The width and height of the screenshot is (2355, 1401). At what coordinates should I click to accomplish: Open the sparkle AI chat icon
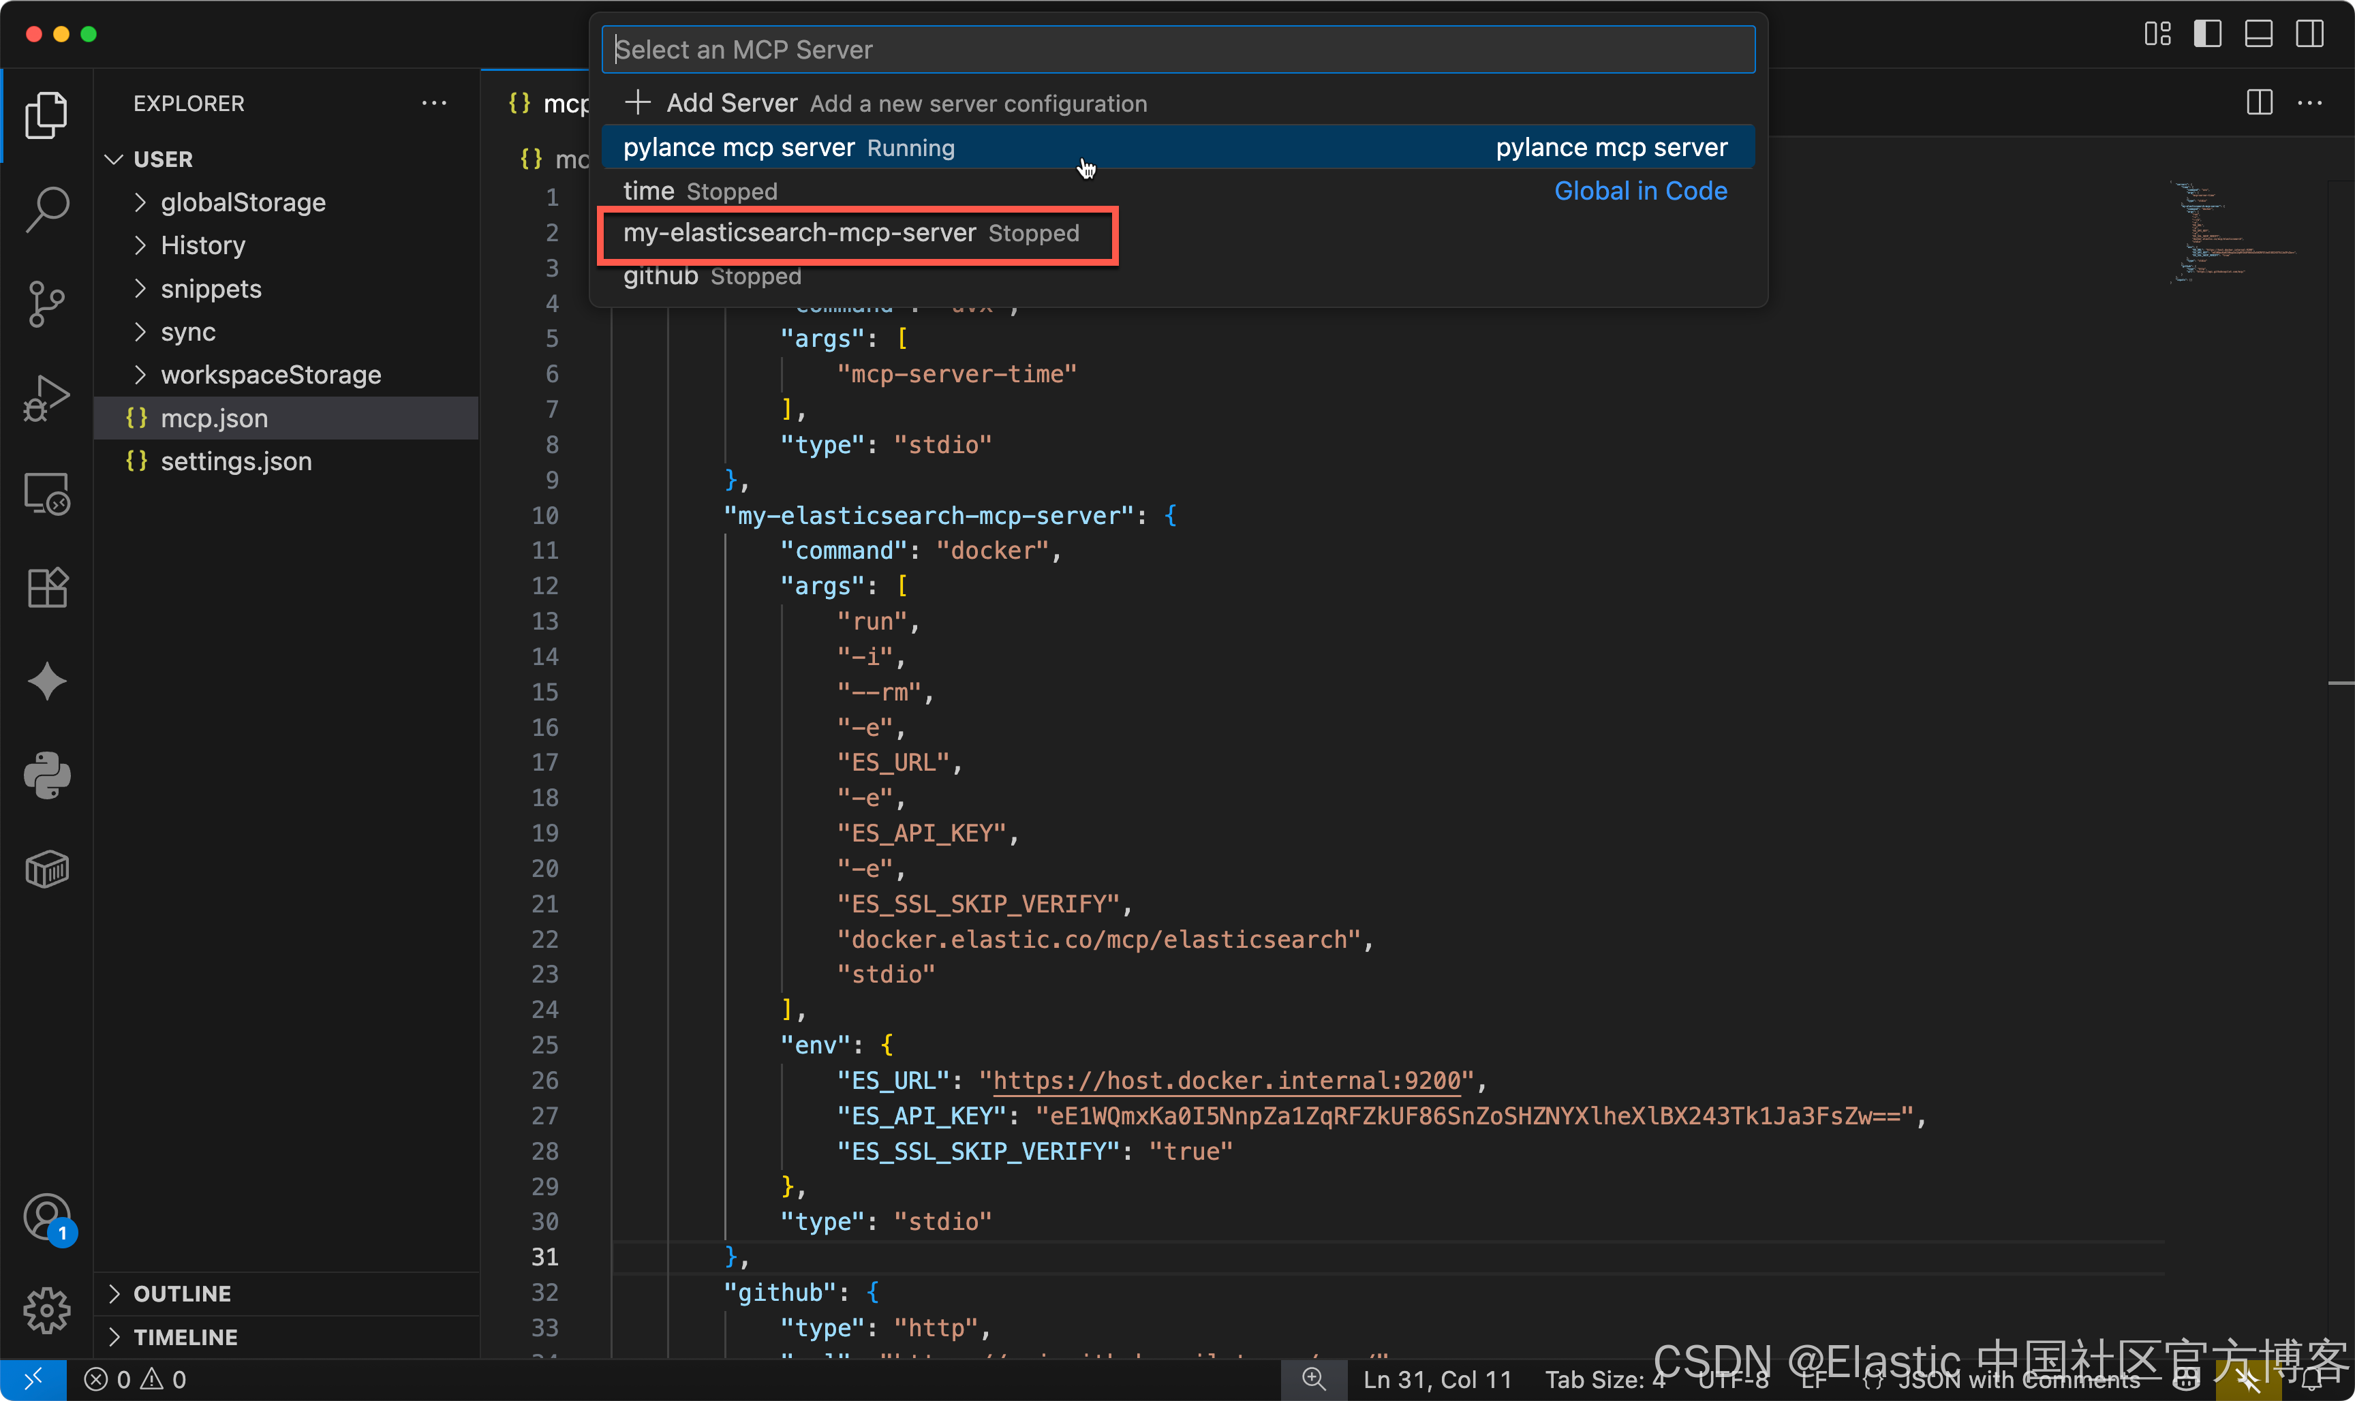pos(46,681)
